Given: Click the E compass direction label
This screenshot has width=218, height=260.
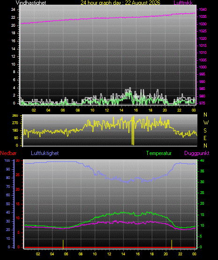Looking at the screenshot, I should tap(205, 138).
